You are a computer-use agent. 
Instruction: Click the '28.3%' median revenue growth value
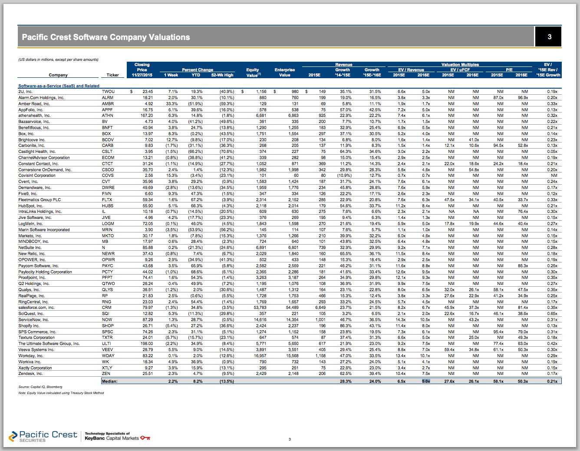(346, 381)
